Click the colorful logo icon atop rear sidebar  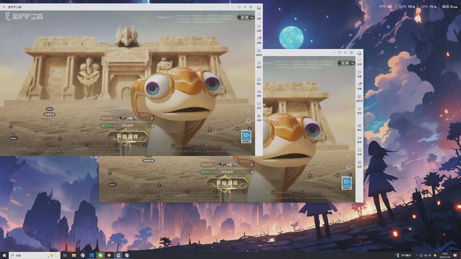359,53
